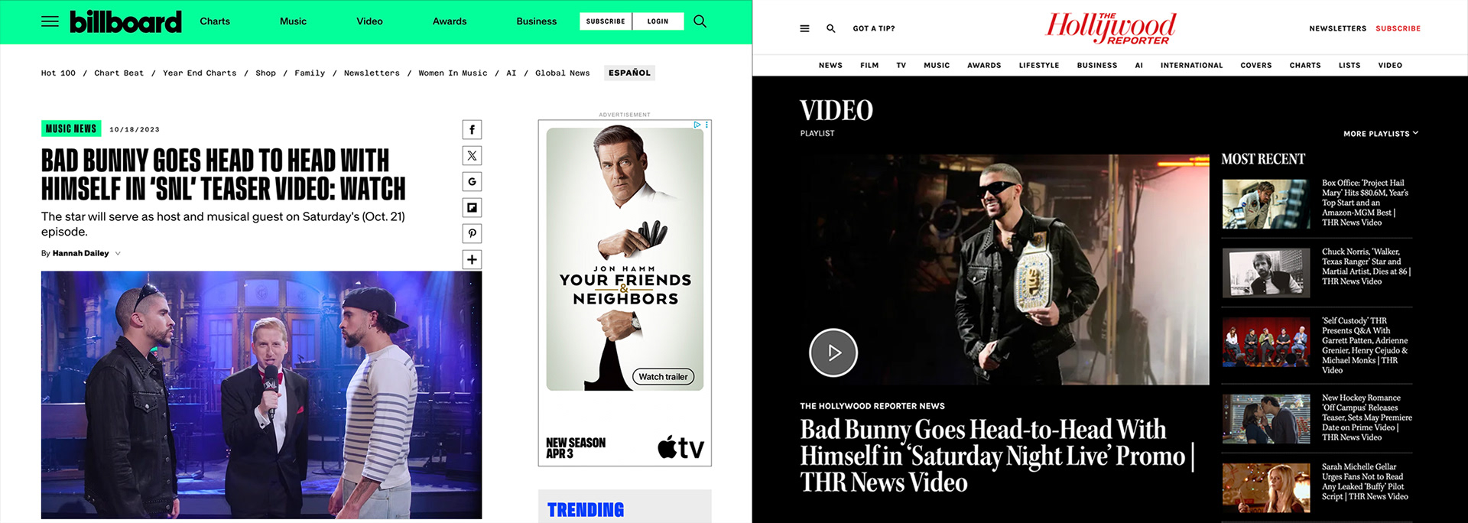This screenshot has width=1468, height=523.
Task: Expand More Playlists dropdown
Action: [1380, 134]
